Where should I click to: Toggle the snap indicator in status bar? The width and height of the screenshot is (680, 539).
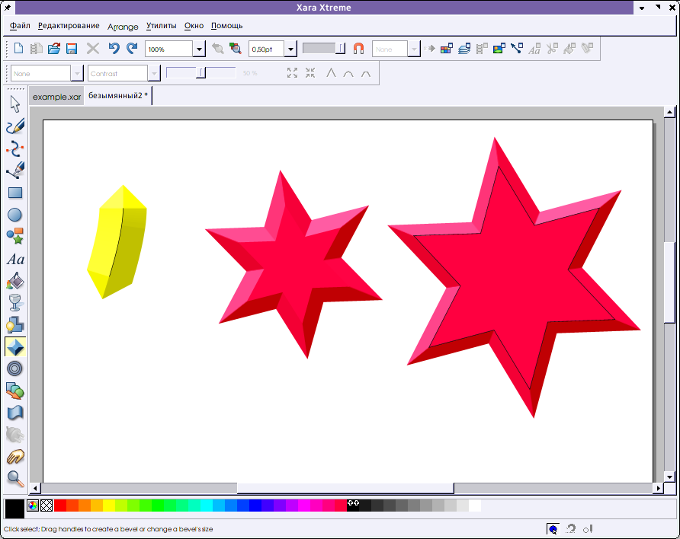coord(553,528)
